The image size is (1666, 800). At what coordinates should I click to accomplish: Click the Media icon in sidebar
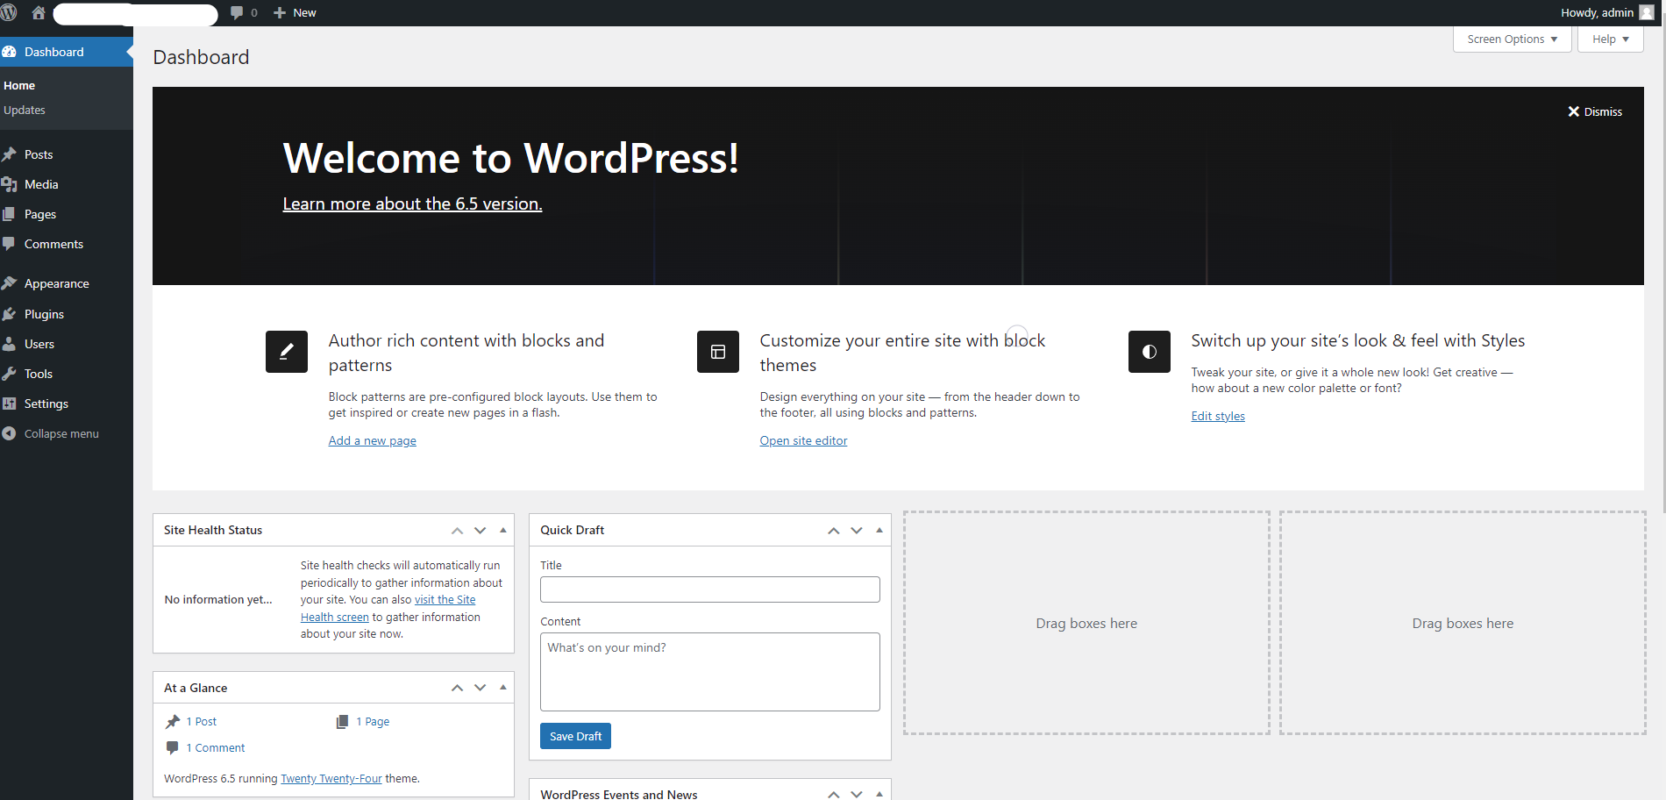(10, 184)
